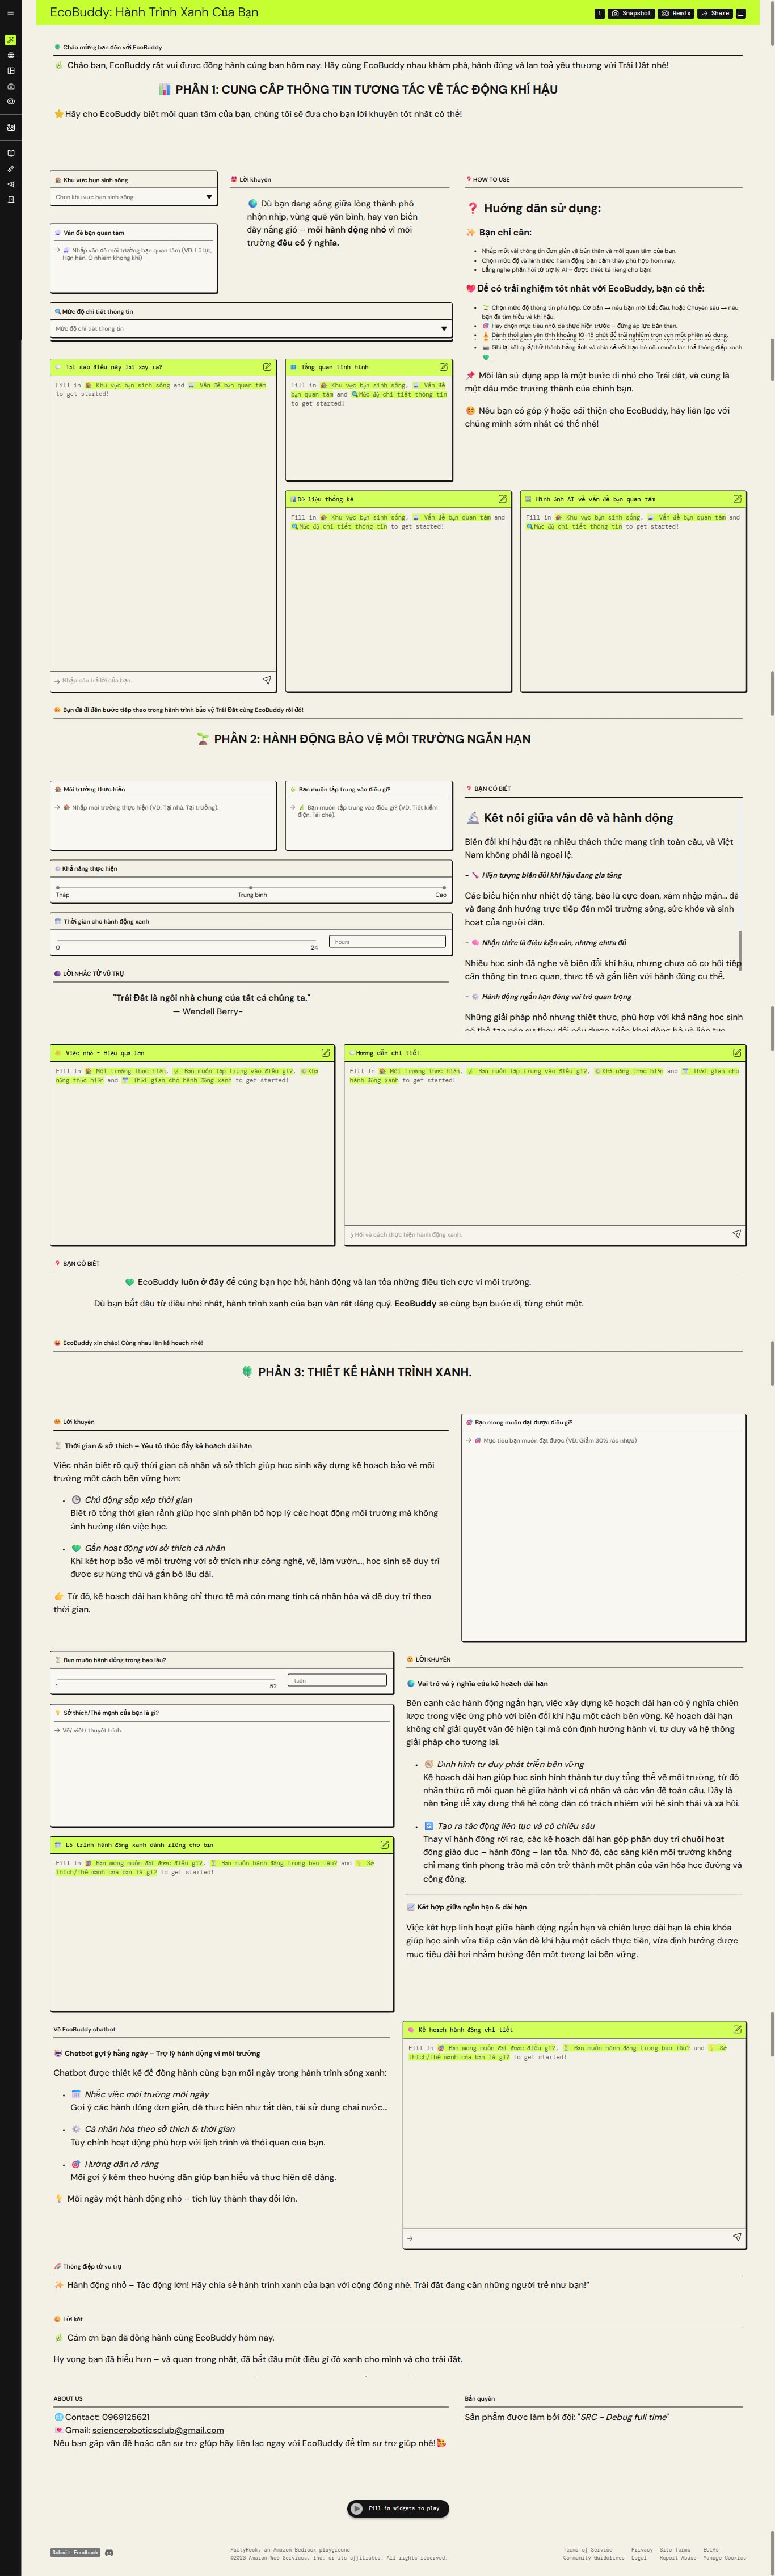Edit the 'Hình ảnh AI về vấn đề' widget
Viewport: 775px width, 2576px height.
click(737, 498)
